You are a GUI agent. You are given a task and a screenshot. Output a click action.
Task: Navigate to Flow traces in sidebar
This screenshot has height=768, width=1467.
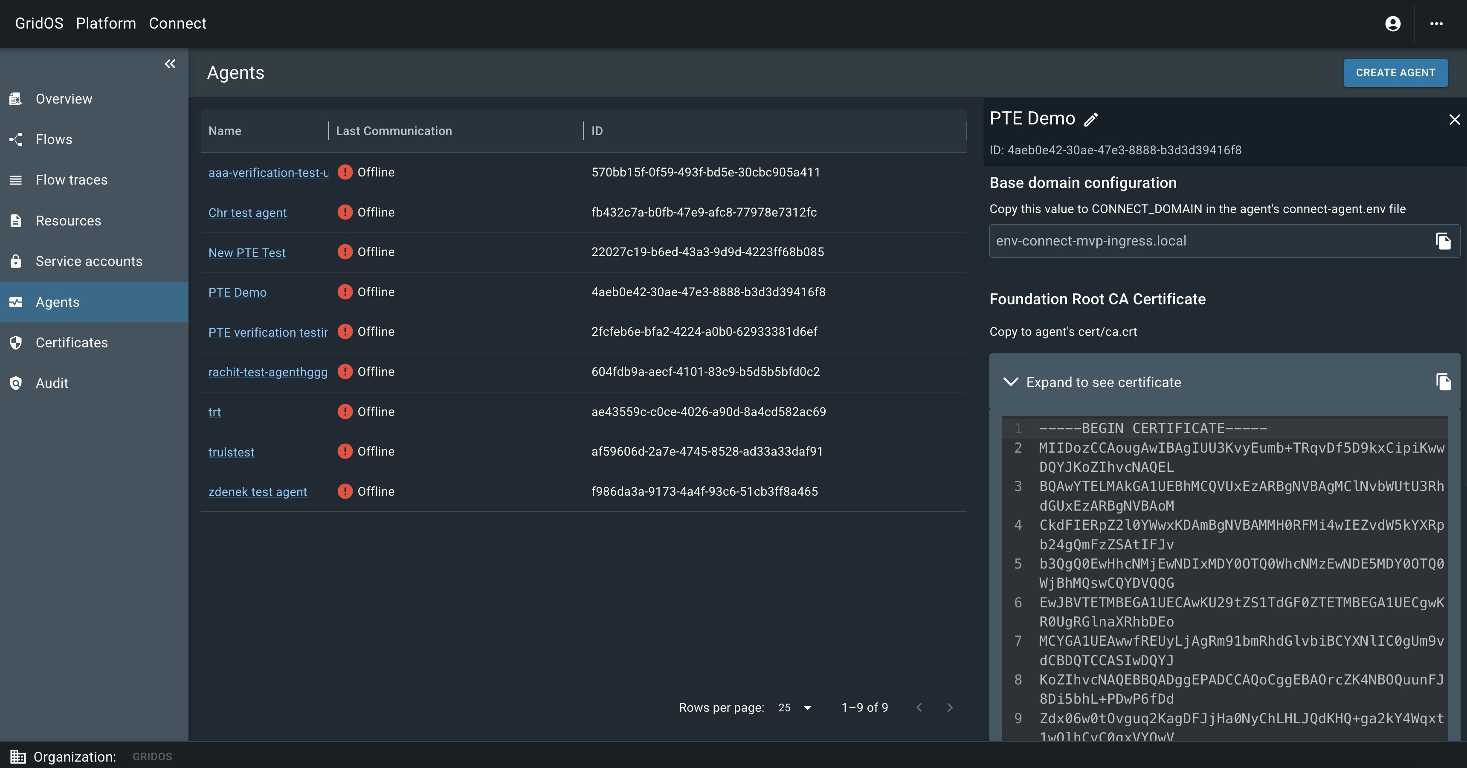[x=71, y=180]
